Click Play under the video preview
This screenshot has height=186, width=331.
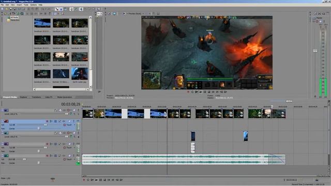coord(201,92)
